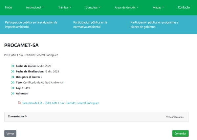The image size is (197, 140).
Task: Open Participacion pública en la evaluación de impacto ambiental
Action: click(31, 25)
